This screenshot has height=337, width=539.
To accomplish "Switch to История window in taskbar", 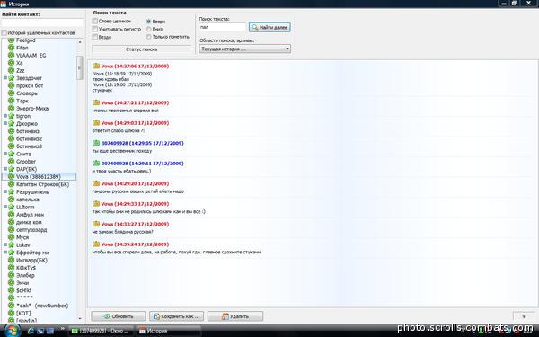I will tap(168, 331).
